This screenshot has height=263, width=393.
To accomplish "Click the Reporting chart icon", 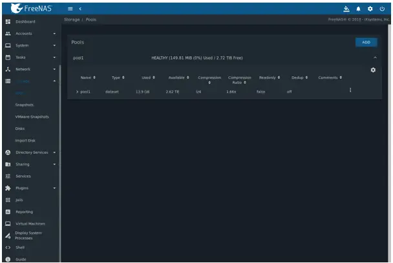I will pyautogui.click(x=8, y=212).
